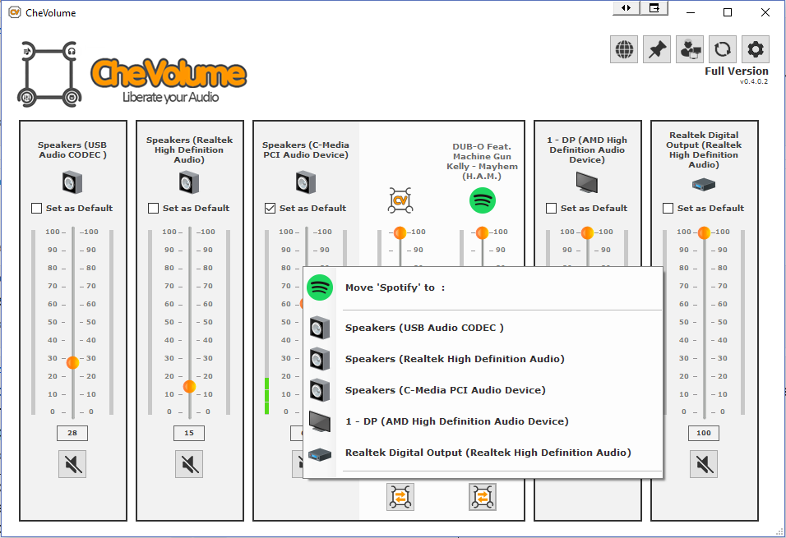
Task: Click the route arrows icon under the Spotify channel
Action: 482,496
